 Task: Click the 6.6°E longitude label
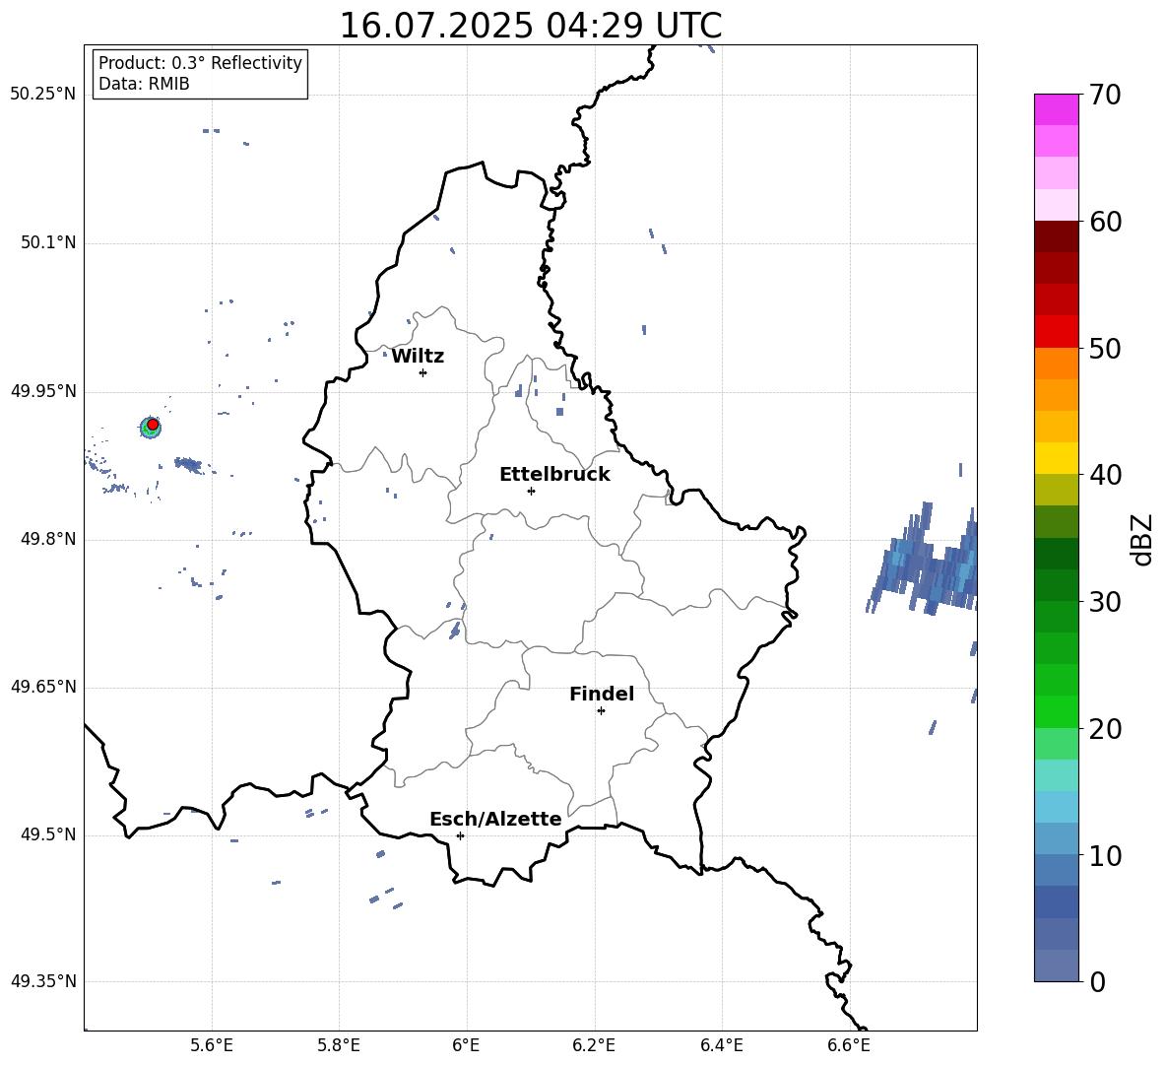coord(849,1045)
